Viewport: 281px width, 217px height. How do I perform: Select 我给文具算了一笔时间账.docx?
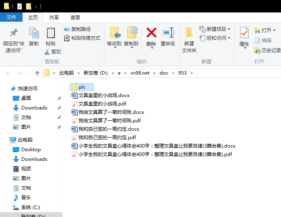[108, 112]
